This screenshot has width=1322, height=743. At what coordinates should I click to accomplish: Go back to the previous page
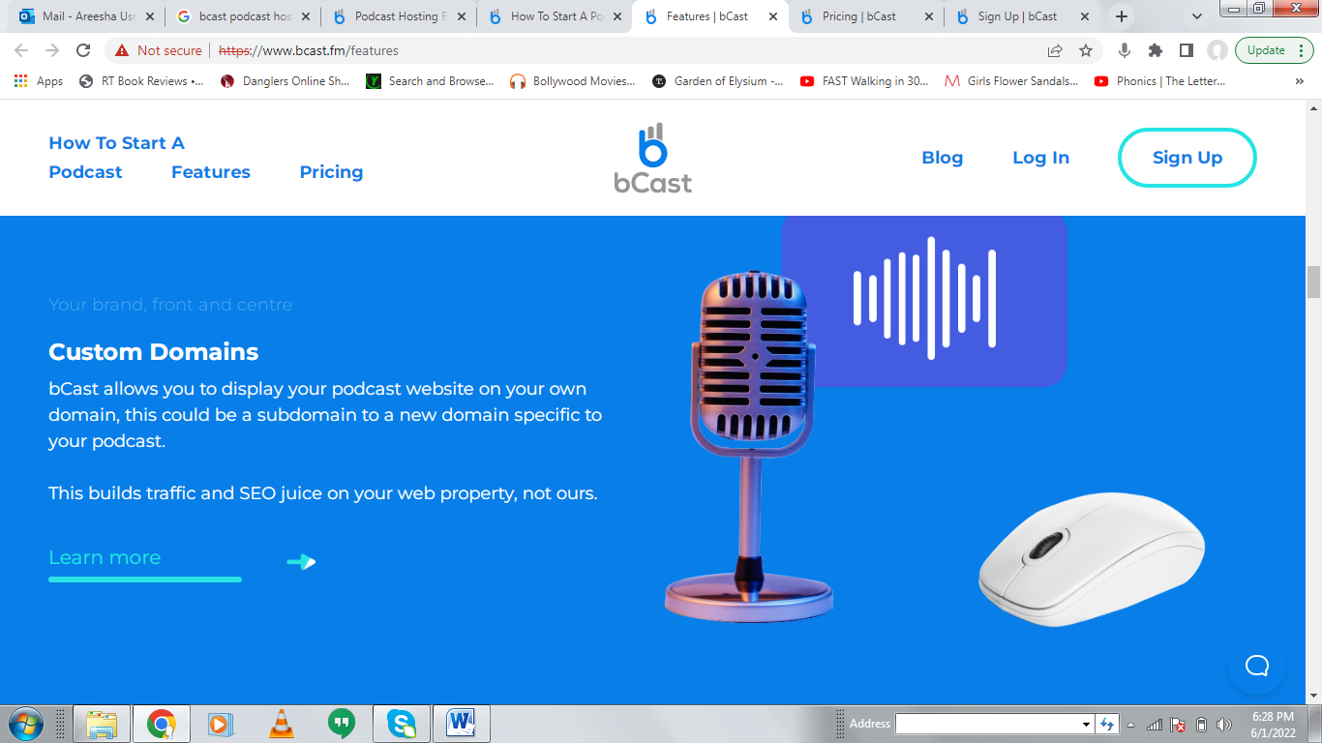[x=21, y=50]
